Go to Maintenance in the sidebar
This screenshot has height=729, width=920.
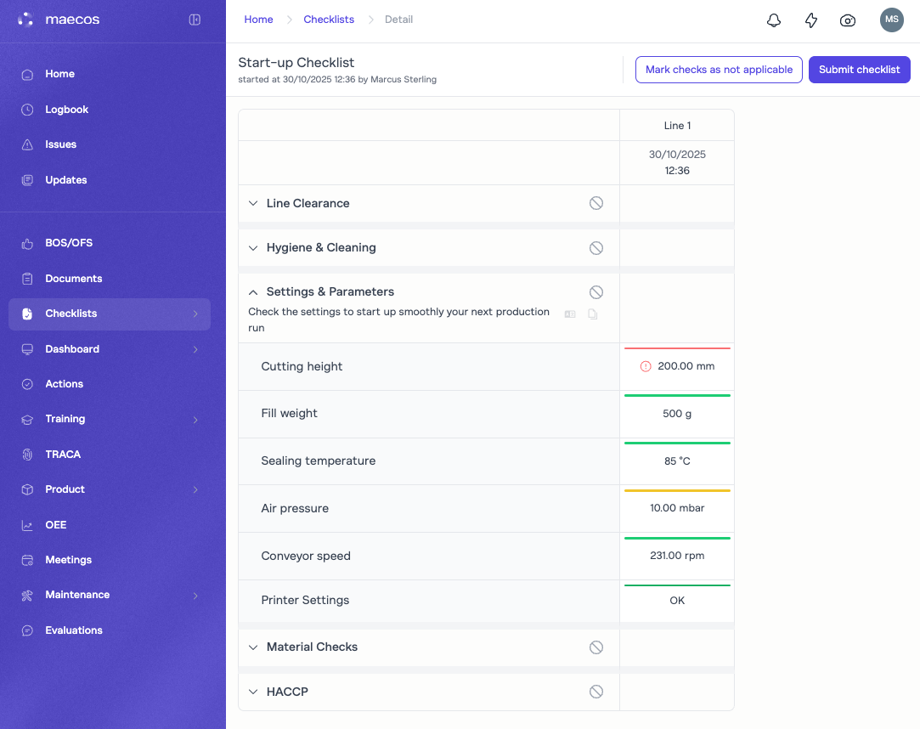77,595
